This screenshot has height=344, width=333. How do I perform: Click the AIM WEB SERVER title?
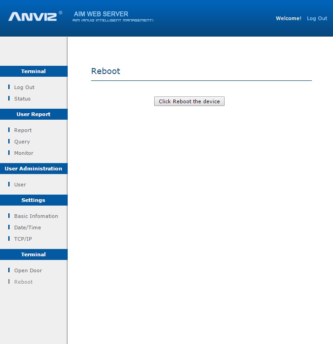pos(101,14)
